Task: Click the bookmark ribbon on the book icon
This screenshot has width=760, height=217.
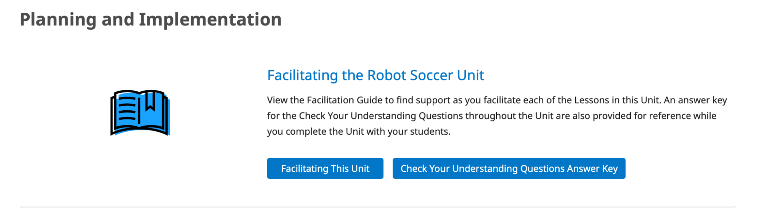Action: pyautogui.click(x=150, y=101)
